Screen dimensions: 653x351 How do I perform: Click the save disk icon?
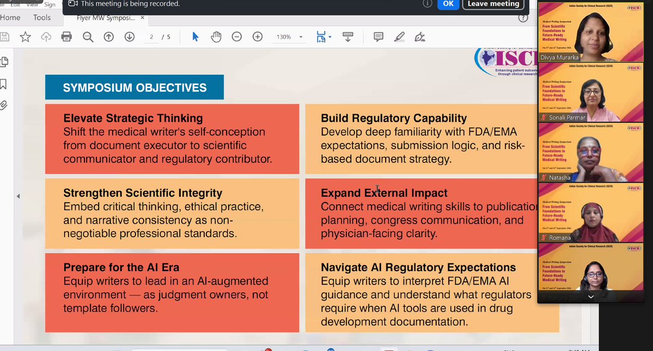[x=4, y=37]
